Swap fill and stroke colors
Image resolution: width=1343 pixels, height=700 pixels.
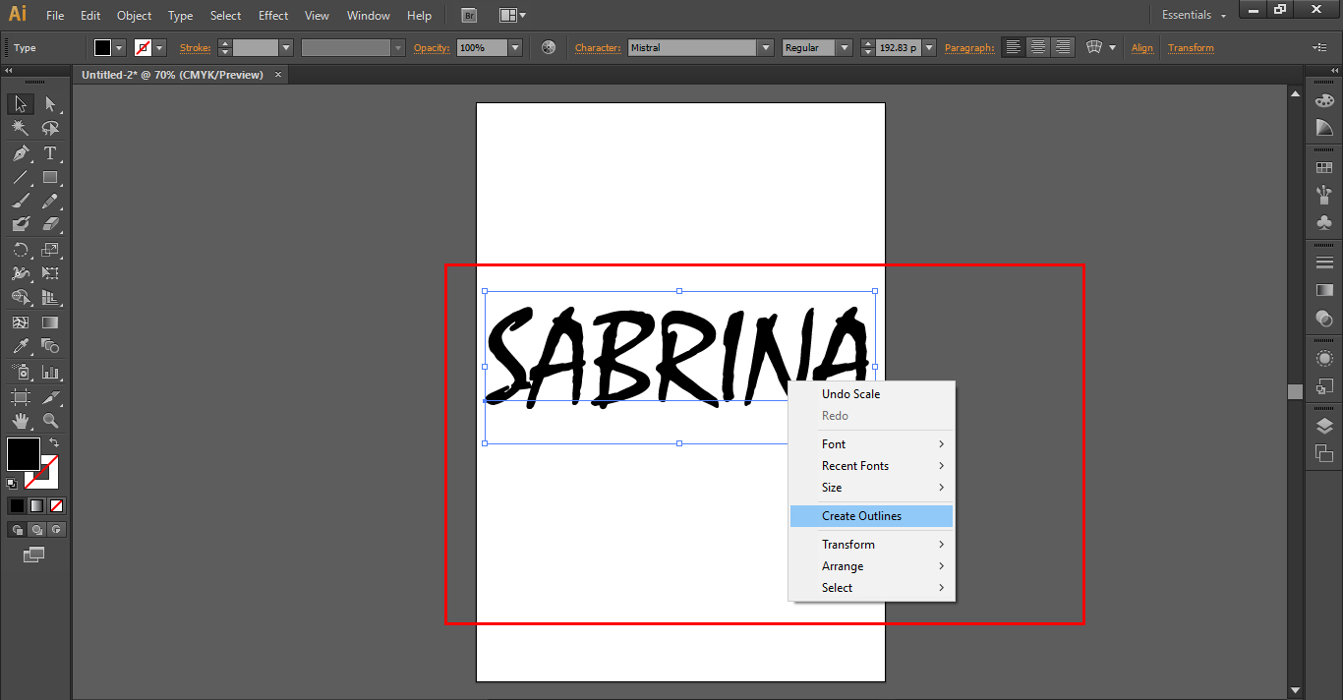[x=55, y=441]
